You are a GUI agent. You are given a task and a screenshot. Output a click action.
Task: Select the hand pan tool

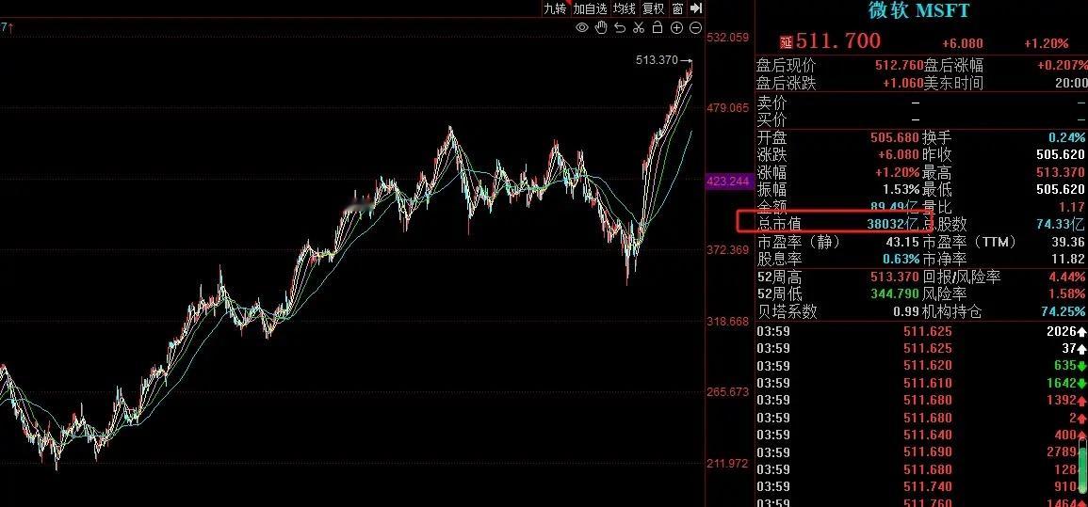pyautogui.click(x=601, y=27)
